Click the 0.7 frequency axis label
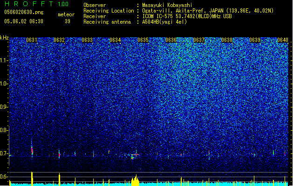This screenshot has width=293, height=186. [x=4, y=153]
